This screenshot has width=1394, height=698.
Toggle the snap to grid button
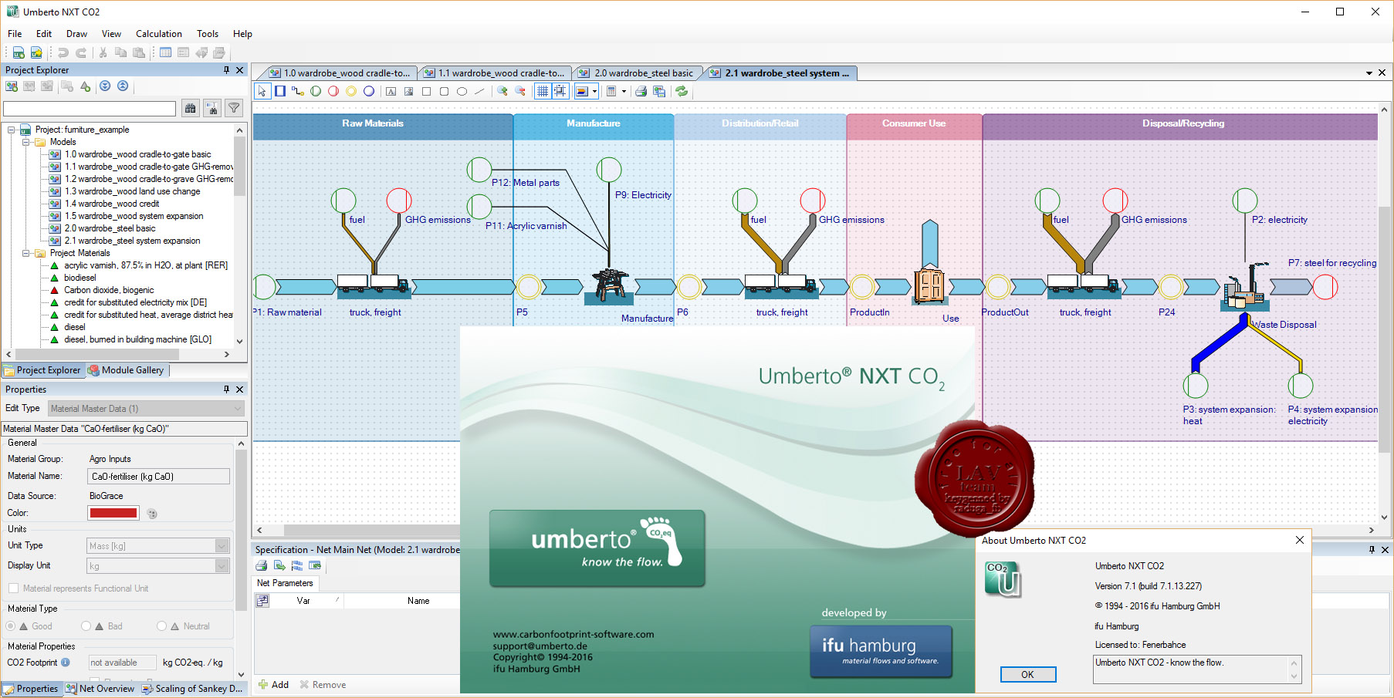pyautogui.click(x=560, y=91)
